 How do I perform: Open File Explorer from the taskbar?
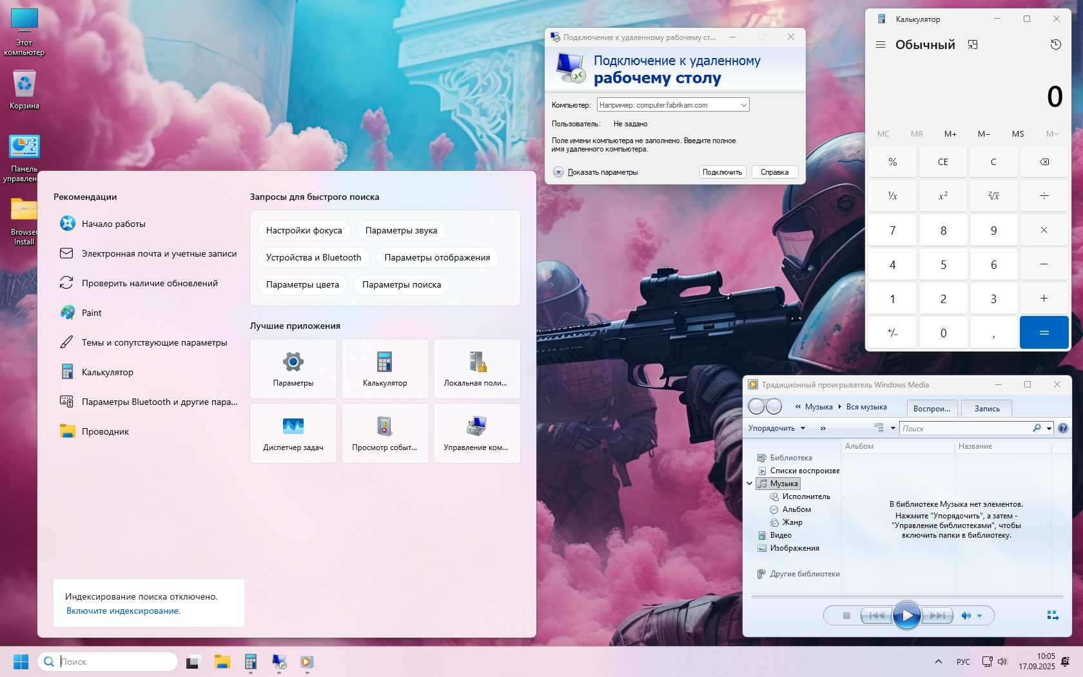[x=222, y=662]
